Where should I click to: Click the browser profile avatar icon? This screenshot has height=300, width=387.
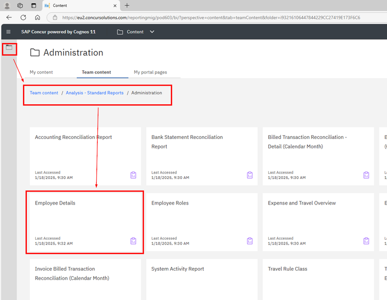pos(7,5)
